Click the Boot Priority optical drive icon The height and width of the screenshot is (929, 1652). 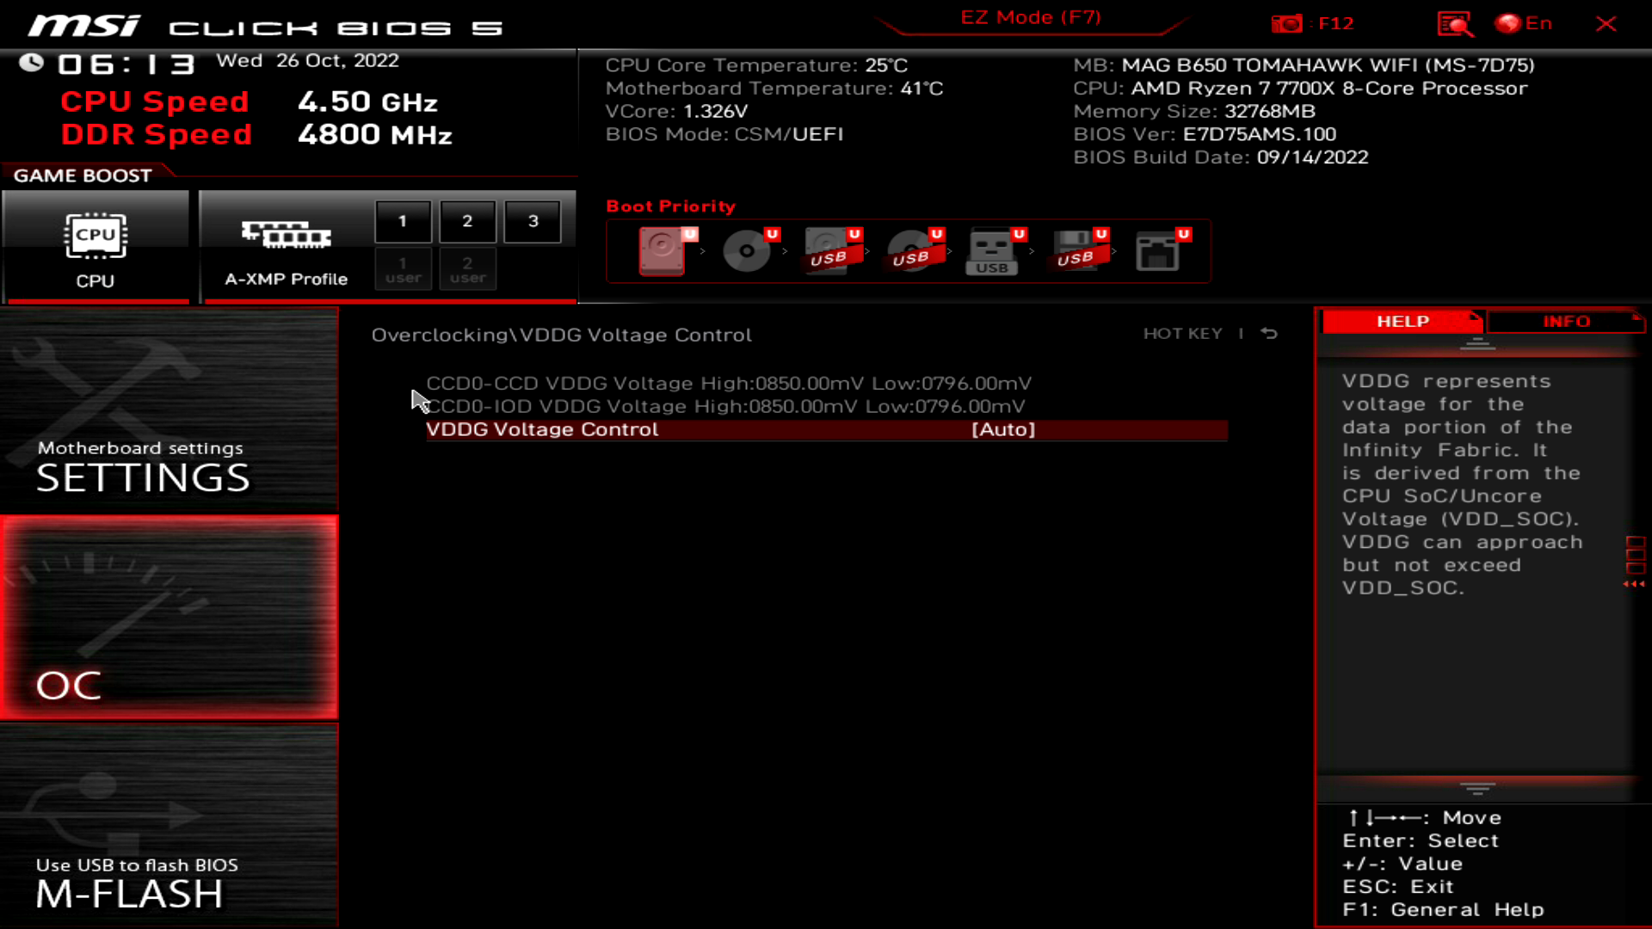point(747,249)
